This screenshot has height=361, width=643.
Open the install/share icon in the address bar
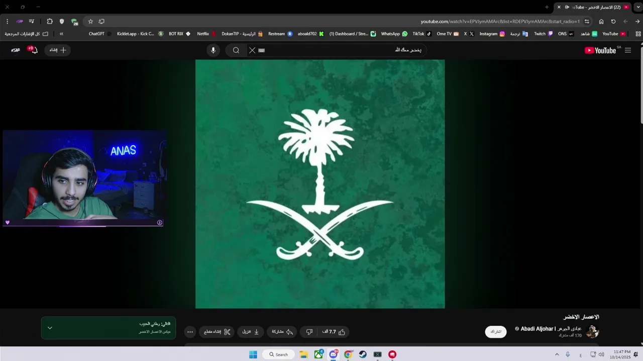[101, 22]
